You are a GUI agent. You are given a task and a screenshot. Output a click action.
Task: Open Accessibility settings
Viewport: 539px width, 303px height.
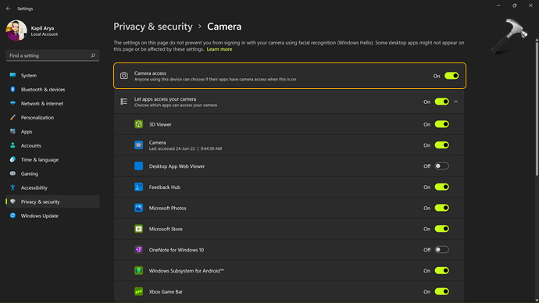pos(52,188)
